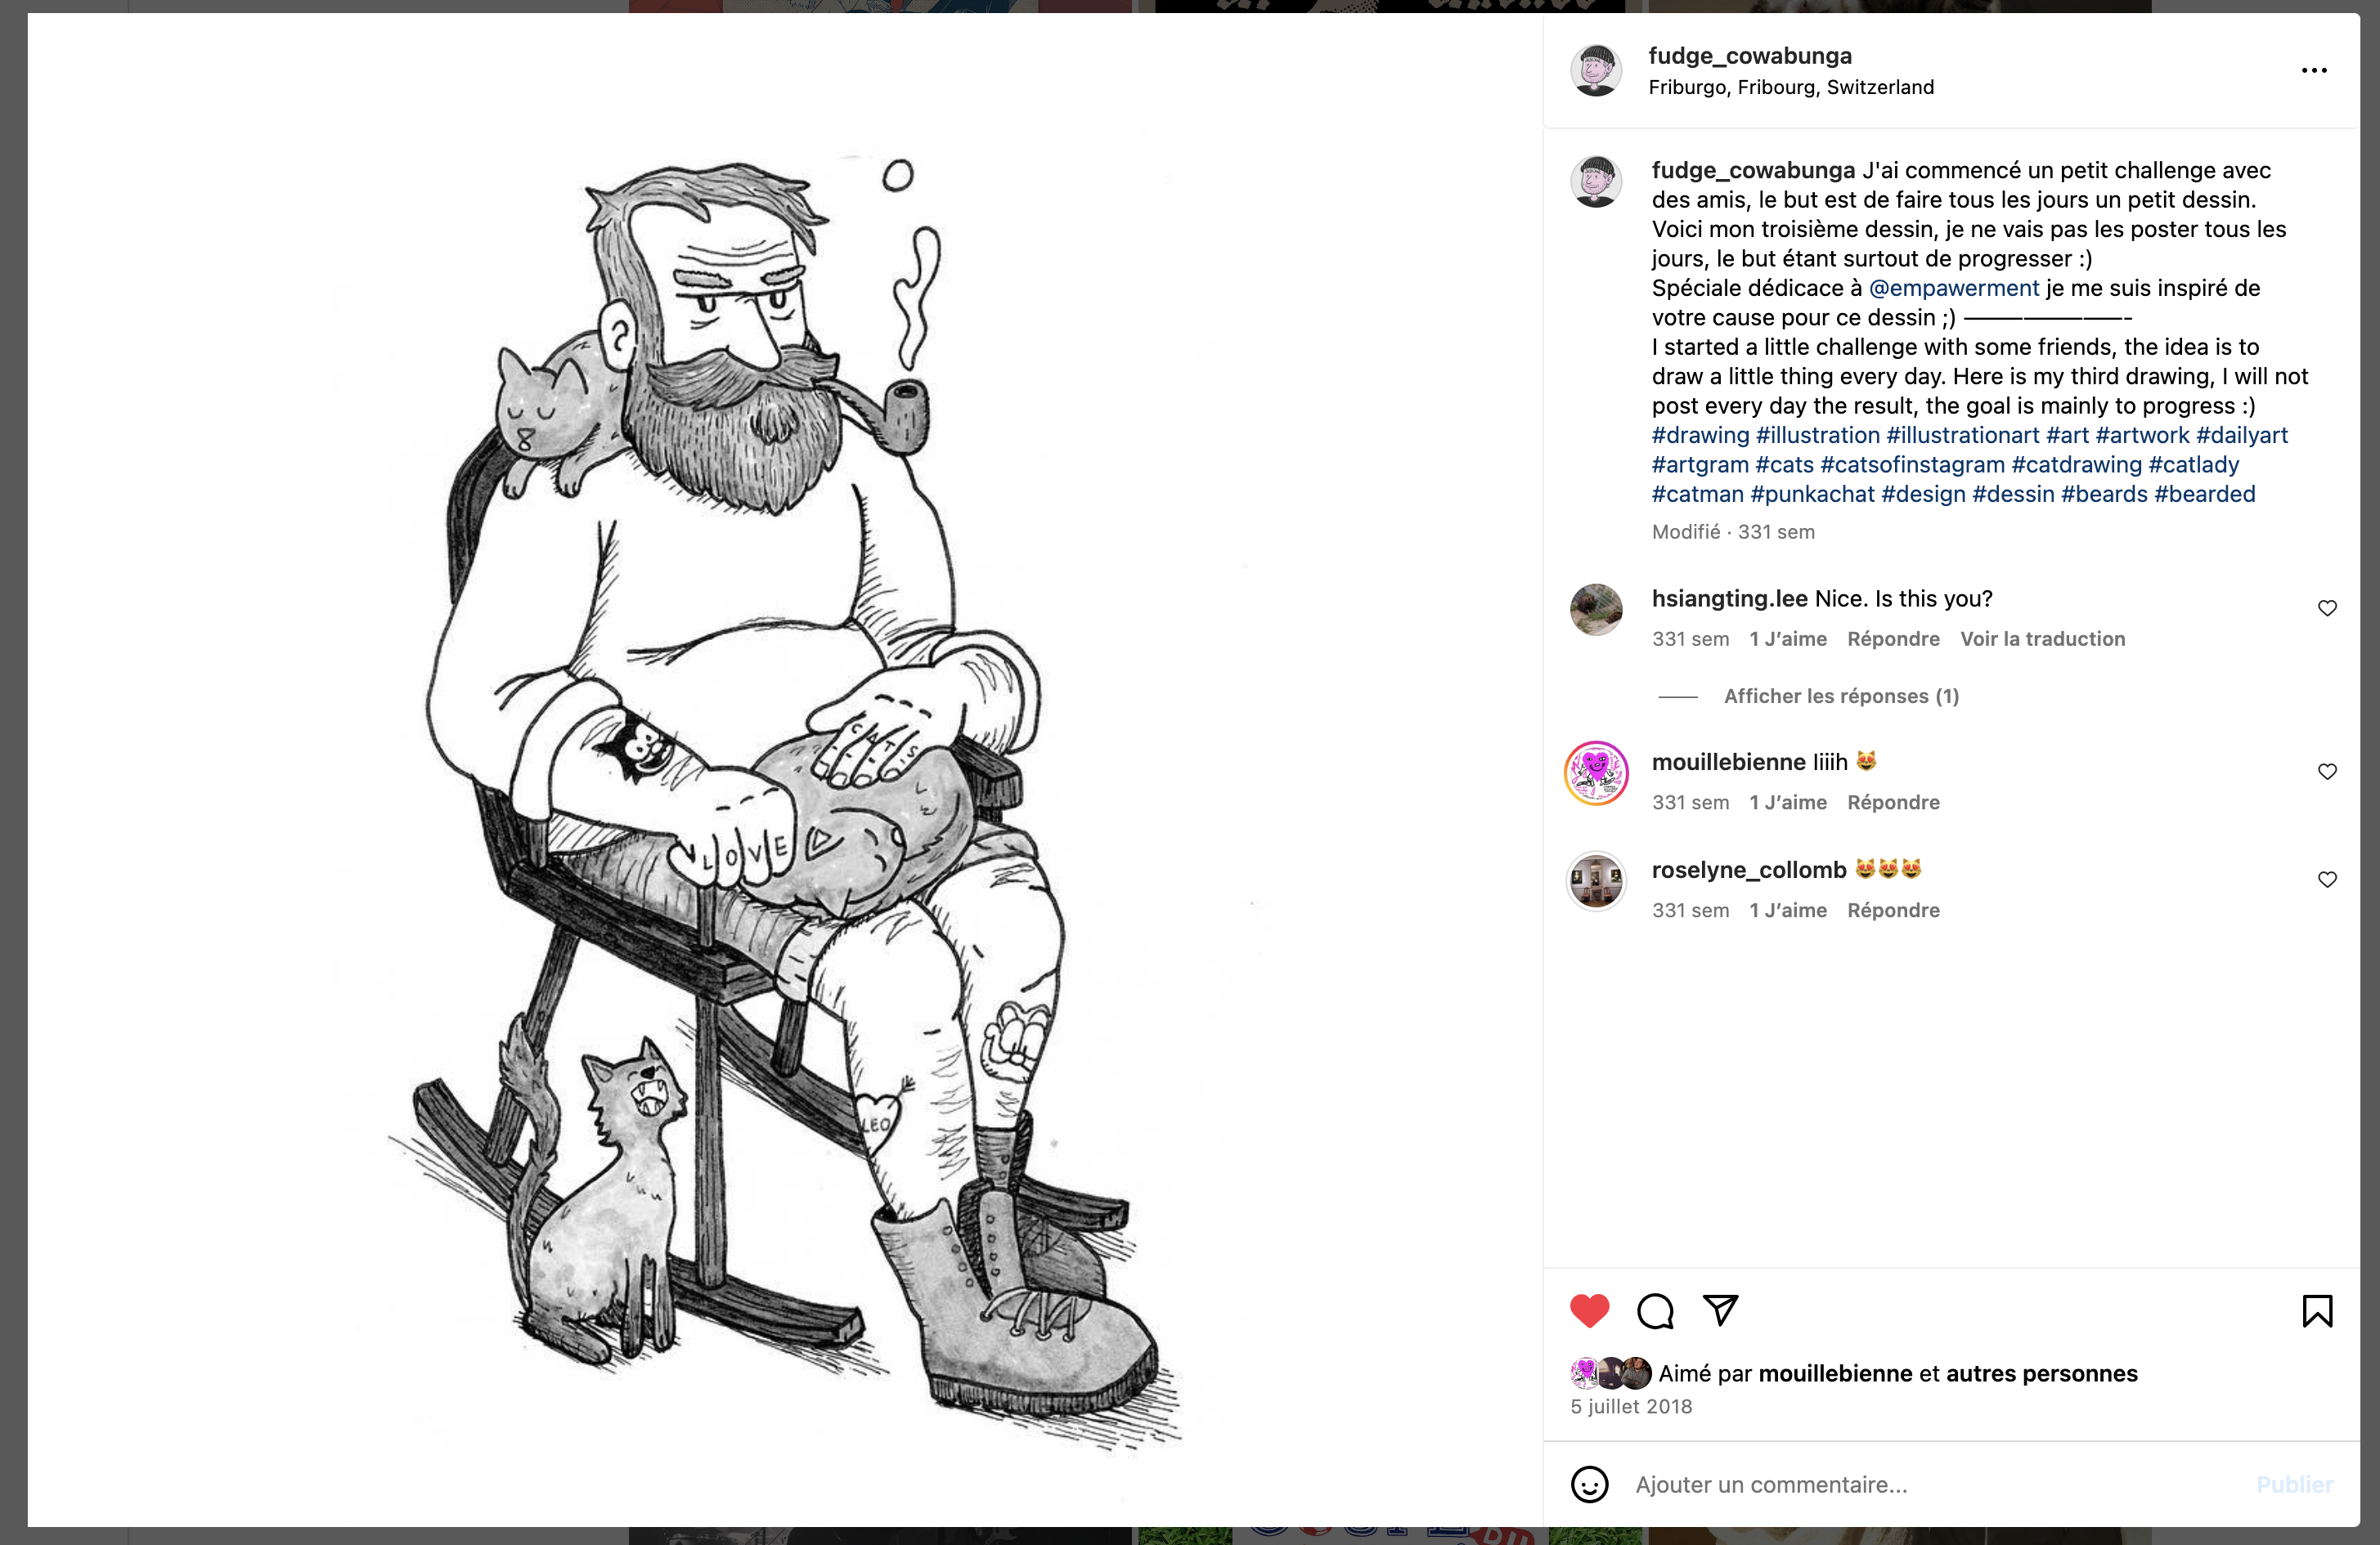The height and width of the screenshot is (1545, 2380).
Task: Open the three-dot more options menu
Action: (x=2313, y=70)
